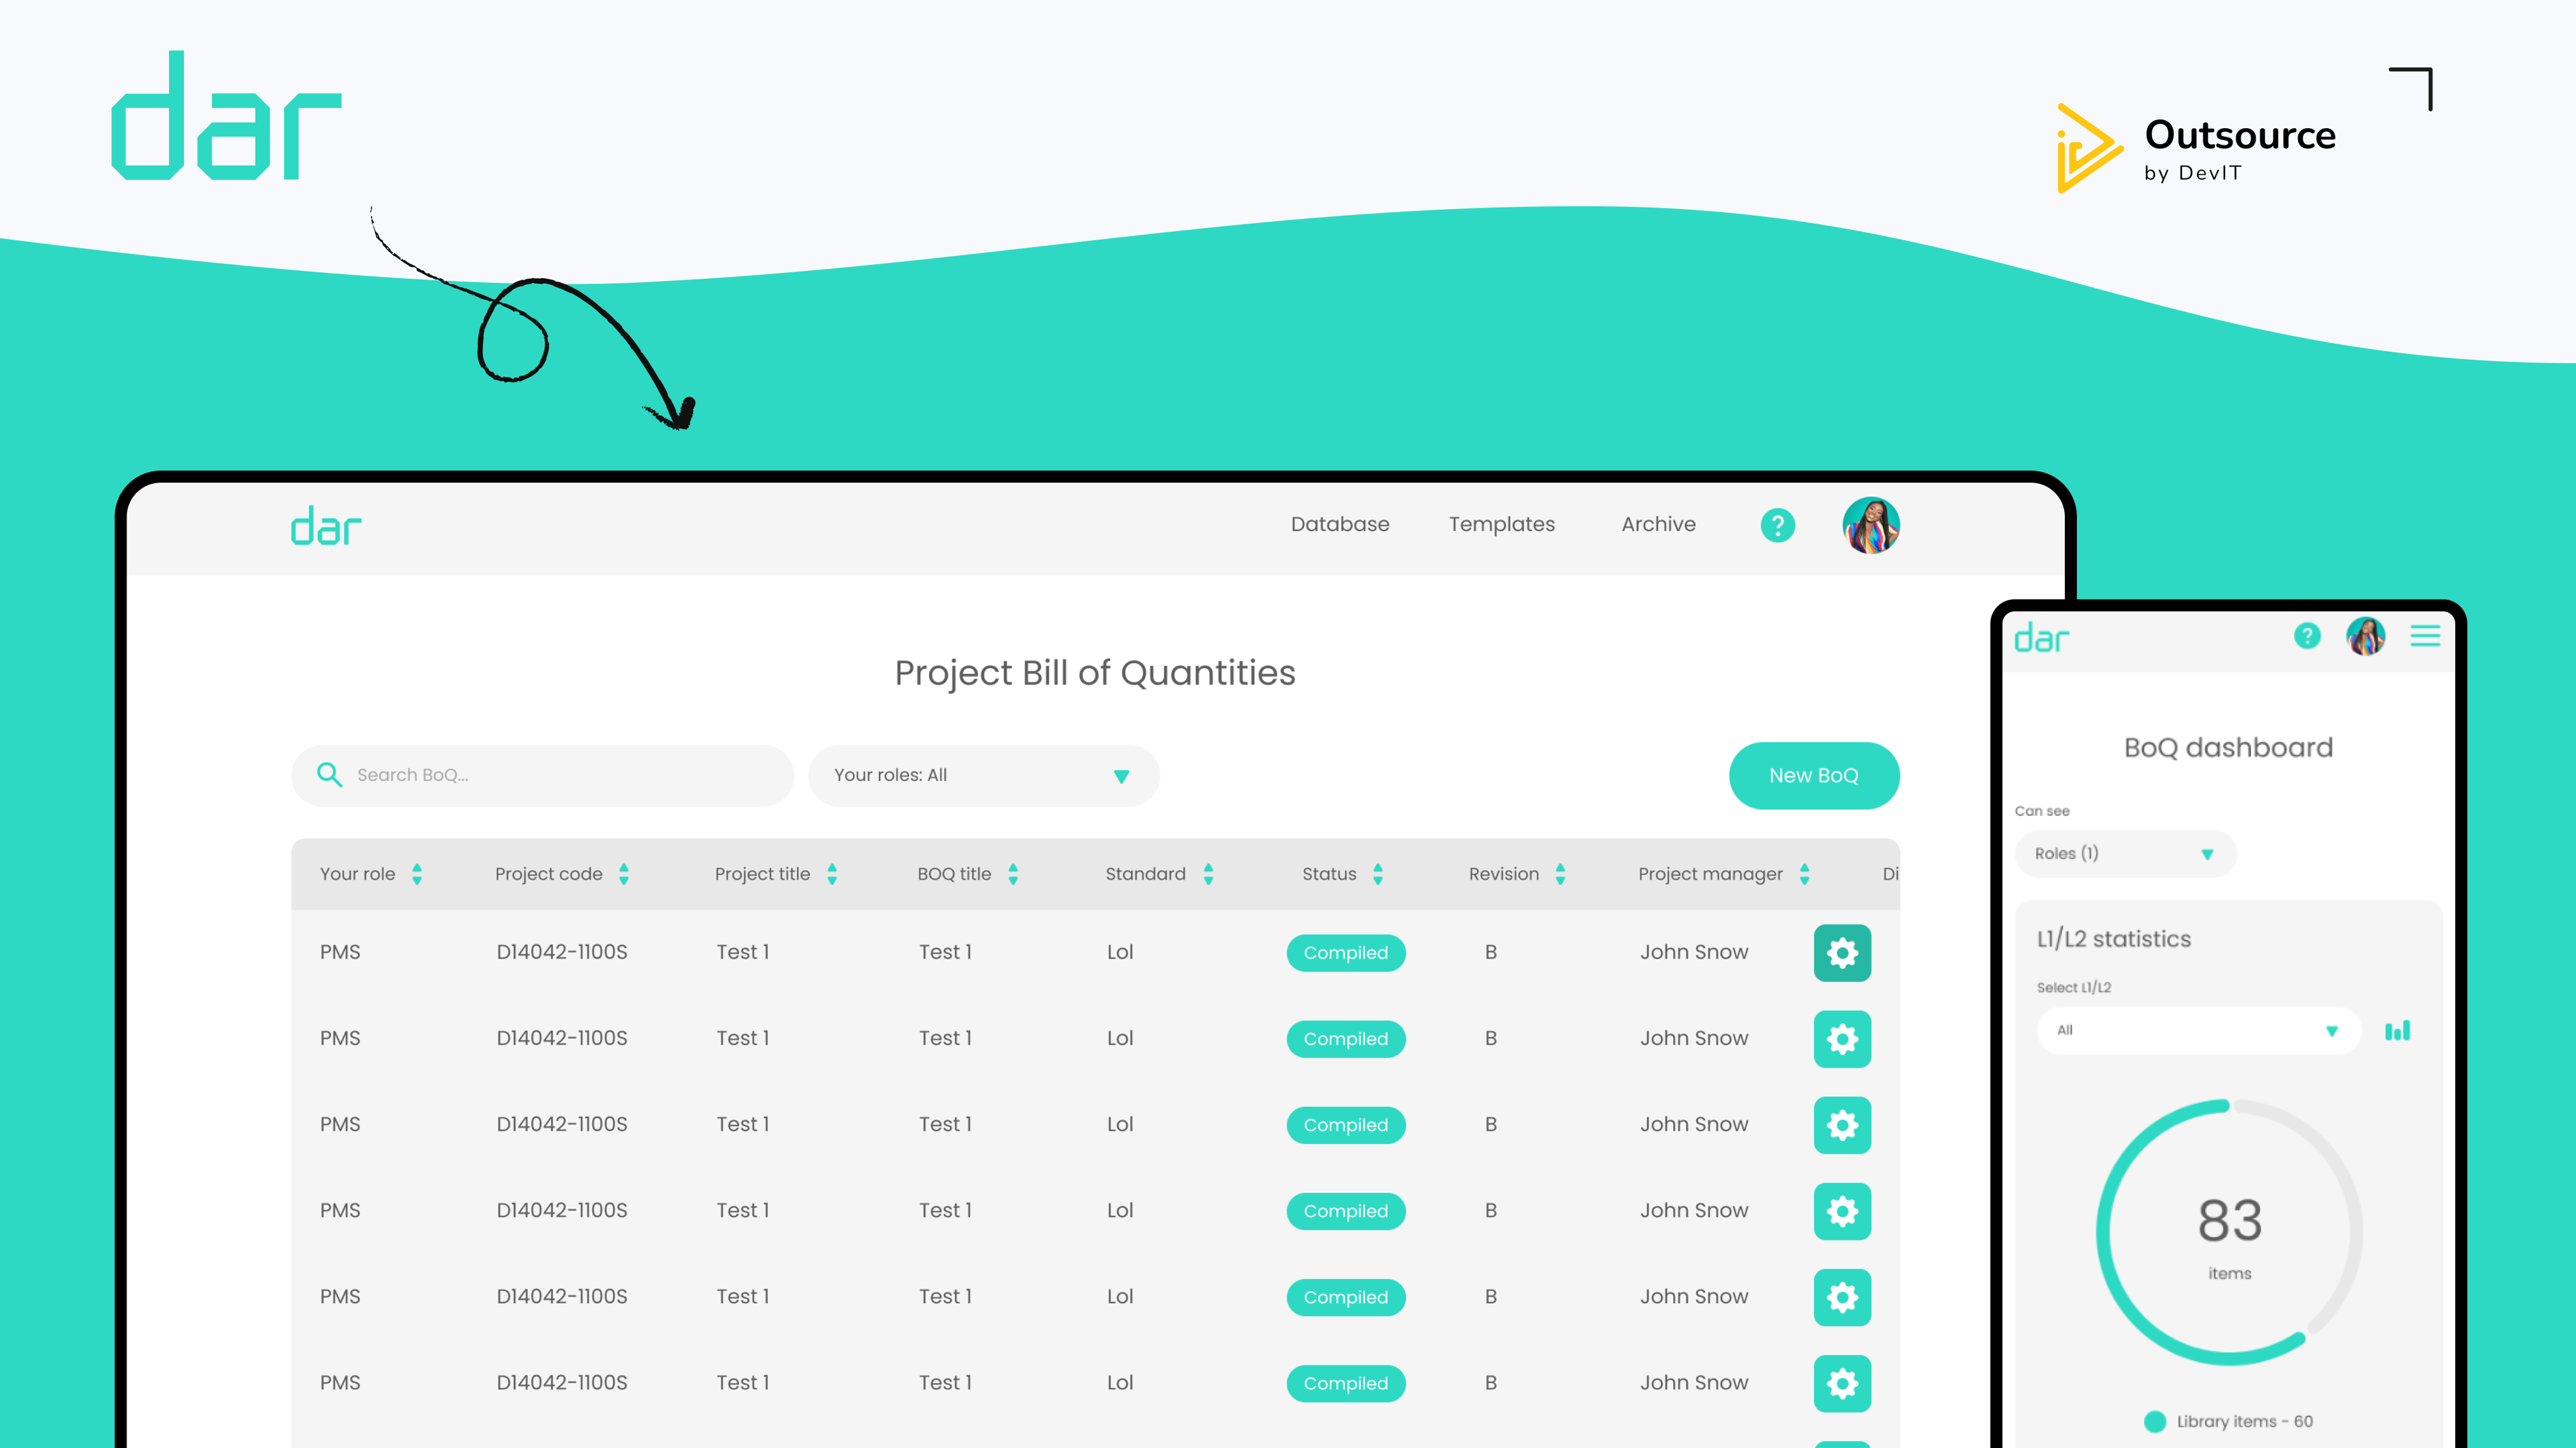Open settings gear for sixth table row
The image size is (2576, 1448).
[x=1842, y=1383]
